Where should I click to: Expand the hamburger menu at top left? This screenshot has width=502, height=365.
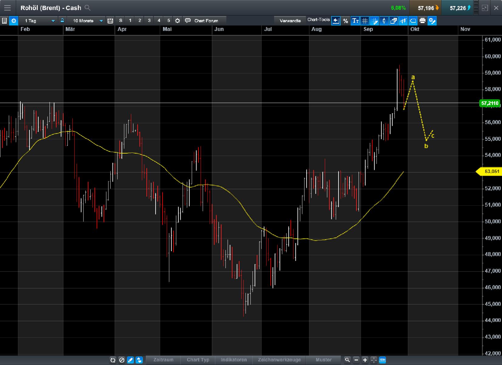(x=7, y=8)
